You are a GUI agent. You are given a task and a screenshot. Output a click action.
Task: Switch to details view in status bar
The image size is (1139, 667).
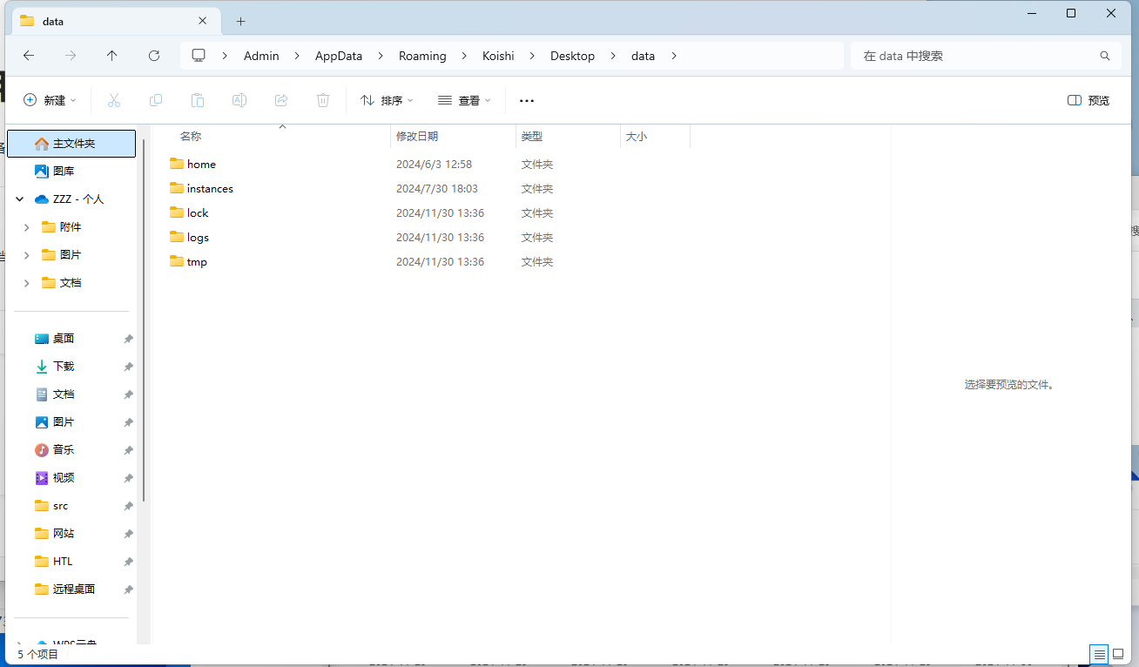click(x=1099, y=654)
